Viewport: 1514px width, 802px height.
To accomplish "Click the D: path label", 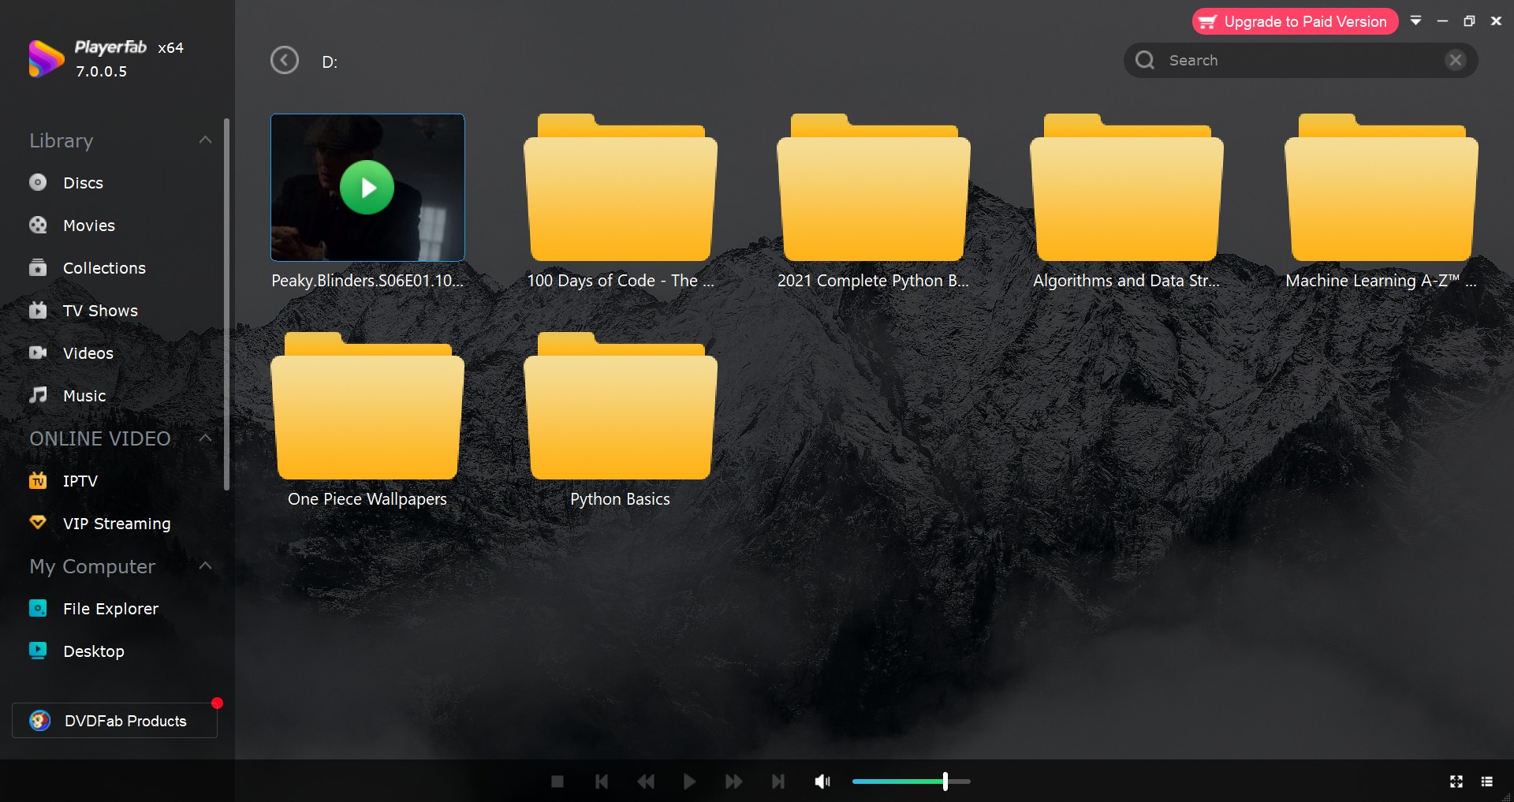I will click(x=330, y=62).
